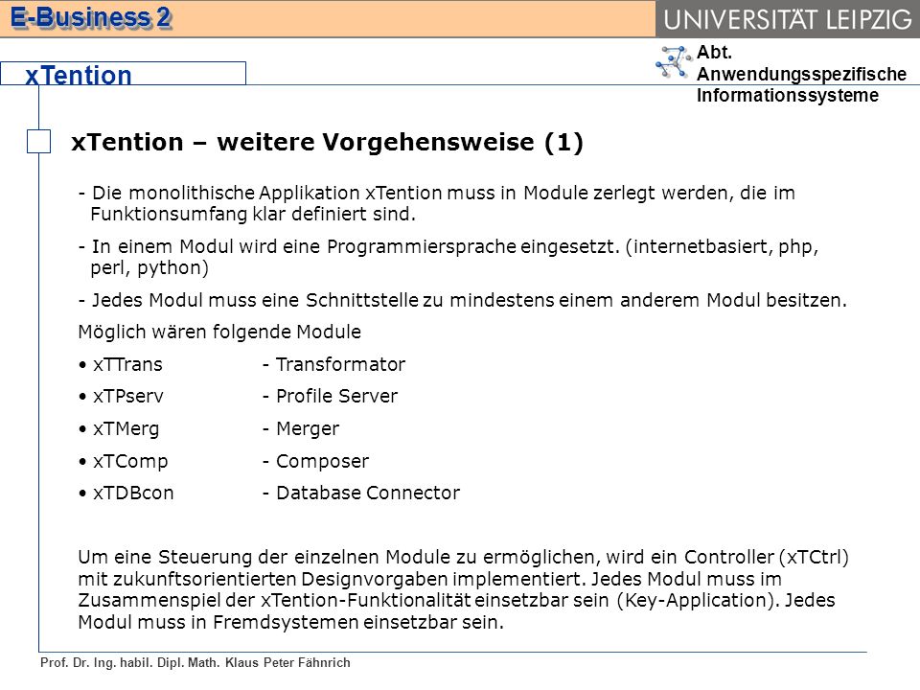Viewport: 920px width, 690px height.
Task: Click the 'xTPserv' module name
Action: (x=127, y=396)
